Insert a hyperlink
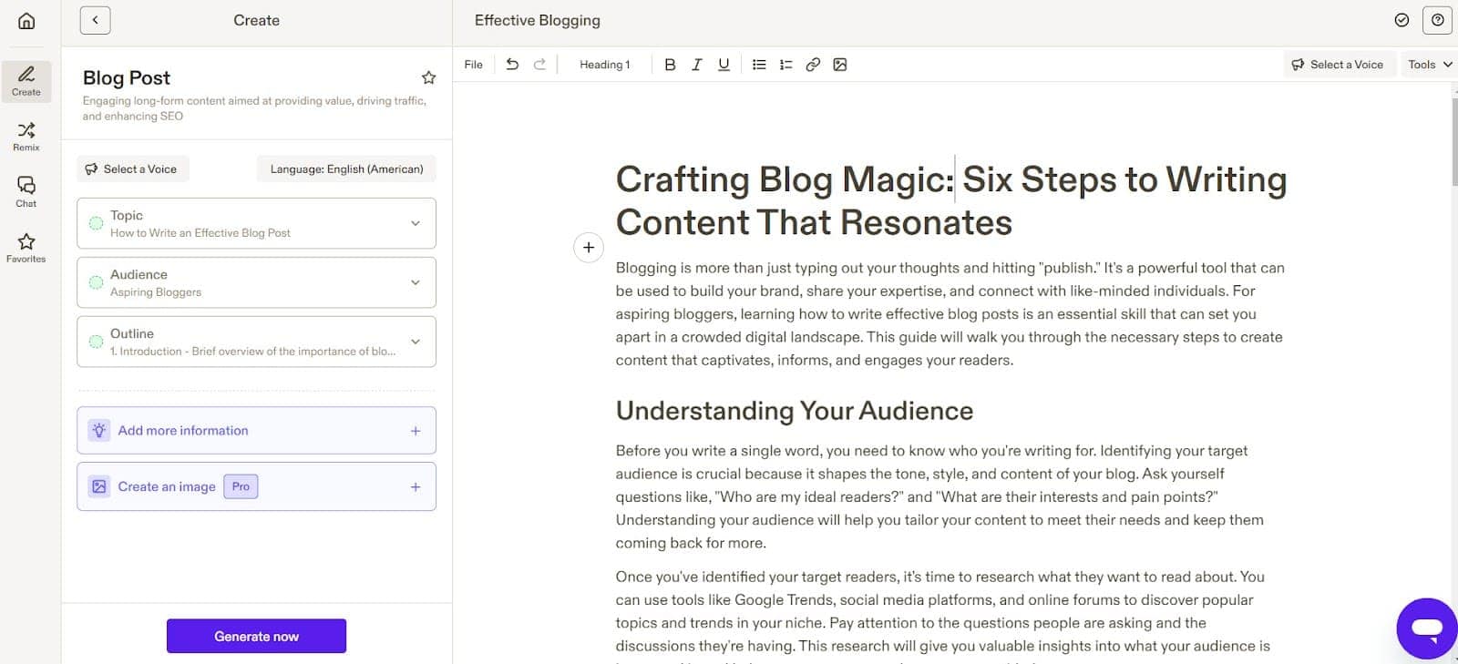The height and width of the screenshot is (664, 1458). coord(813,65)
